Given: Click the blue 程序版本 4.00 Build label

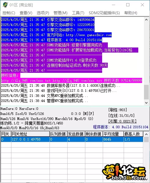Looking at the screenshot, I should tap(121, 127).
